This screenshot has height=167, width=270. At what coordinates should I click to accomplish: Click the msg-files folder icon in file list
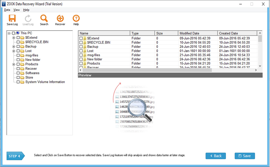(85, 55)
